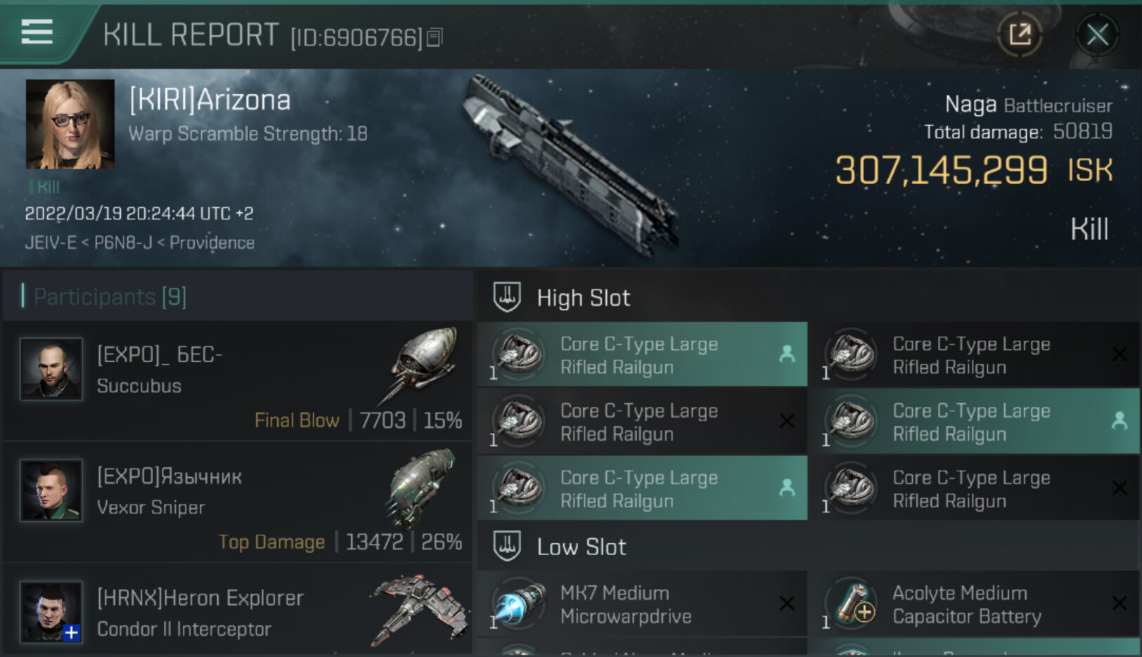Click the Providence region link
The width and height of the screenshot is (1142, 657).
tap(212, 242)
